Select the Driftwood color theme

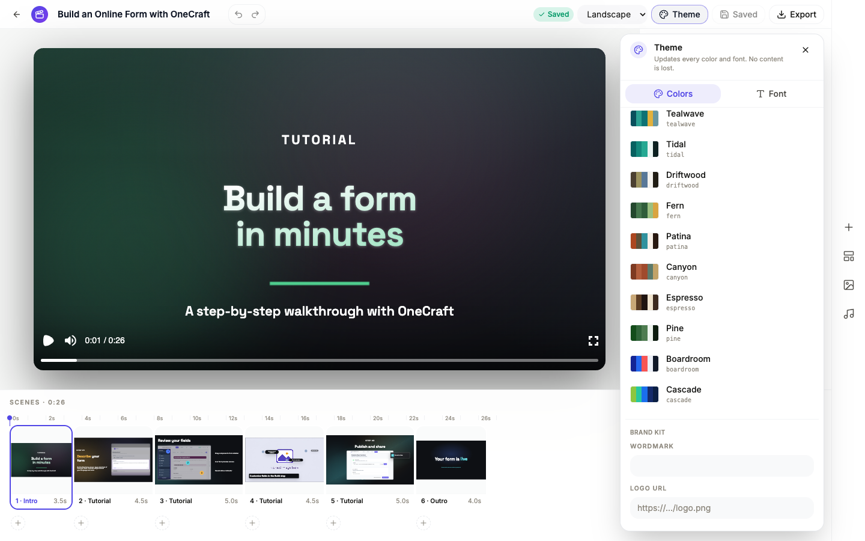click(722, 180)
